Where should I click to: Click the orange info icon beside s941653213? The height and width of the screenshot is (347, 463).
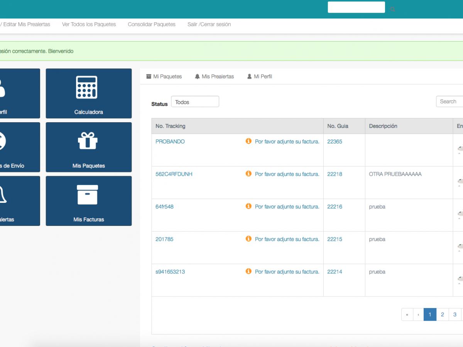(248, 271)
